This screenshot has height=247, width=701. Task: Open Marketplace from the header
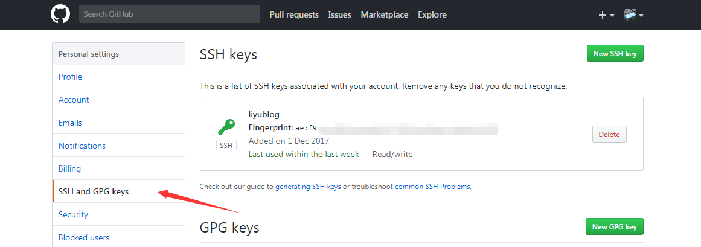pos(385,14)
